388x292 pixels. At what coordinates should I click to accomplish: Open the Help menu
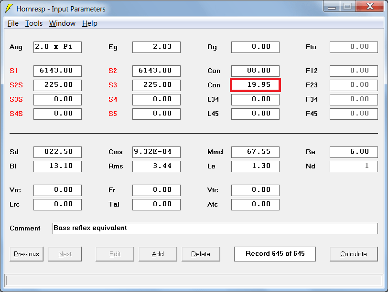tap(89, 23)
